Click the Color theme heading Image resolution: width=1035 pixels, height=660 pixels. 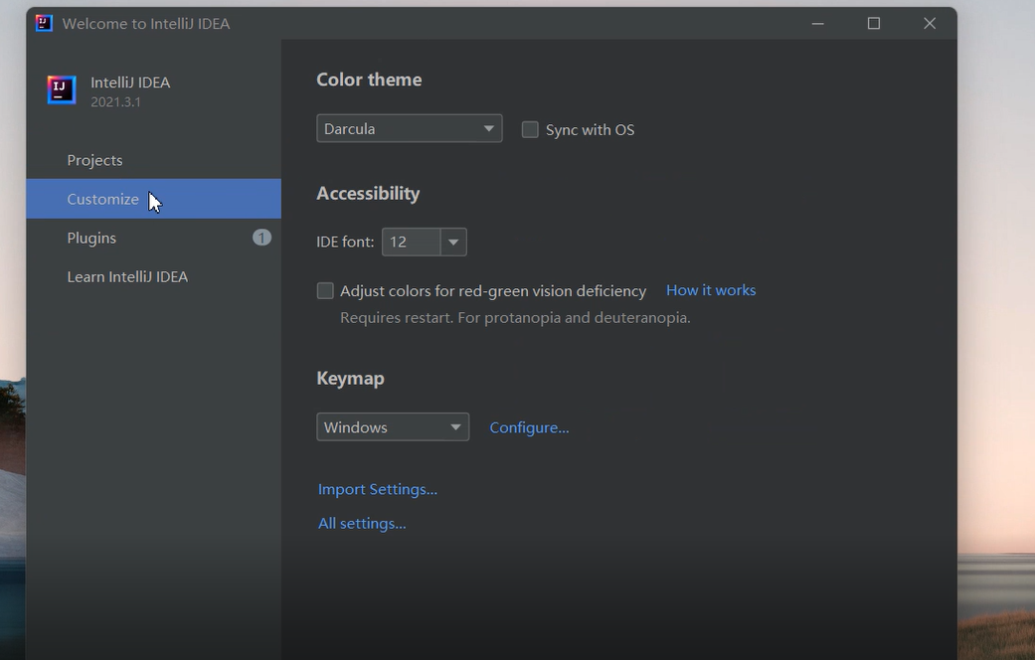click(369, 80)
